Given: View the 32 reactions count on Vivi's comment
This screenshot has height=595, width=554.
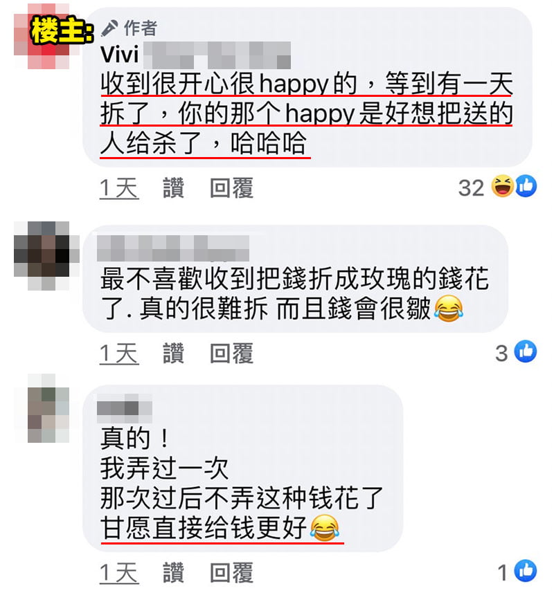Looking at the screenshot, I should coord(471,187).
